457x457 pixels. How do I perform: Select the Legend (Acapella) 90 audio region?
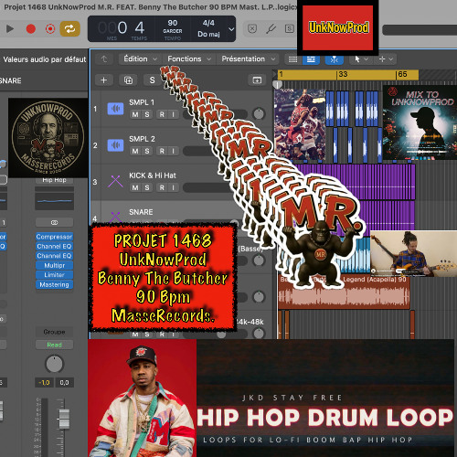(345, 292)
